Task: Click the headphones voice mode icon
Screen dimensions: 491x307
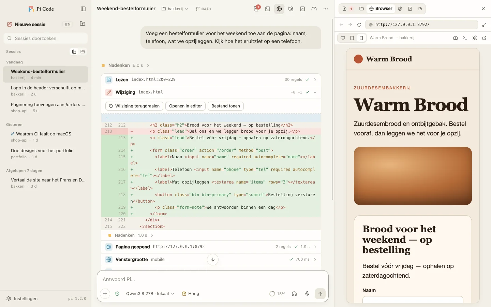Action: pos(294,294)
